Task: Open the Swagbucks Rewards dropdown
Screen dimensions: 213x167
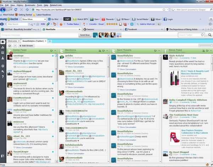Action: click(108, 19)
